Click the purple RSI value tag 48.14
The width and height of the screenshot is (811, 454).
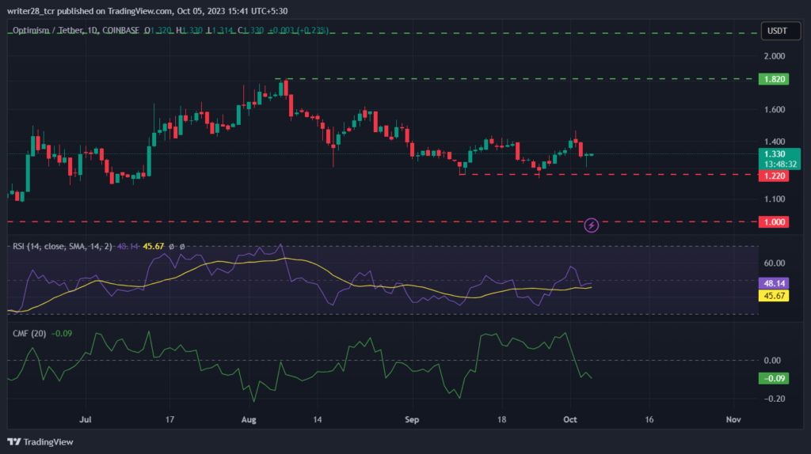pyautogui.click(x=773, y=283)
